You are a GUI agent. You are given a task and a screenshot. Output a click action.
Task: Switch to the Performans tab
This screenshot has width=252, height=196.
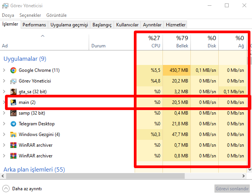click(34, 25)
